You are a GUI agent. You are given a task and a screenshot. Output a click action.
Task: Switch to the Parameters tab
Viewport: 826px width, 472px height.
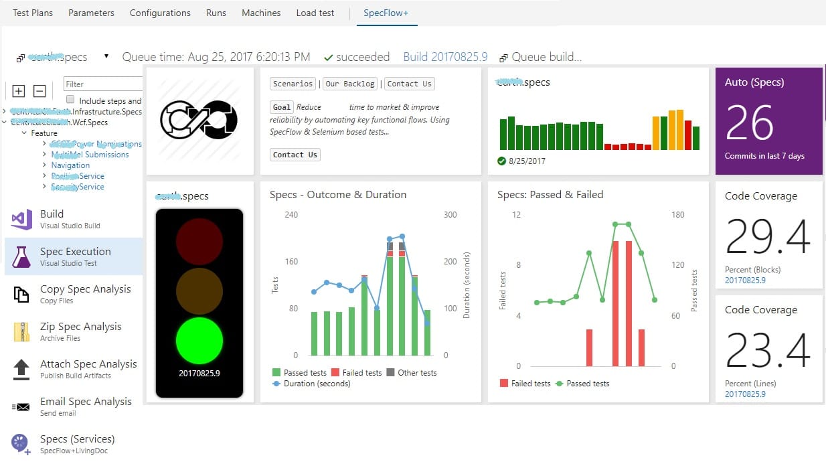point(91,13)
